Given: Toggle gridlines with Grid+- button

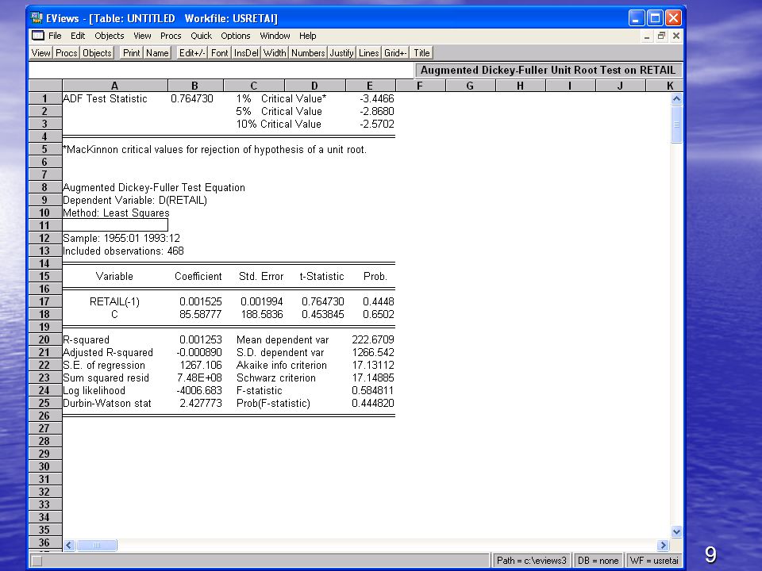Looking at the screenshot, I should pos(395,53).
